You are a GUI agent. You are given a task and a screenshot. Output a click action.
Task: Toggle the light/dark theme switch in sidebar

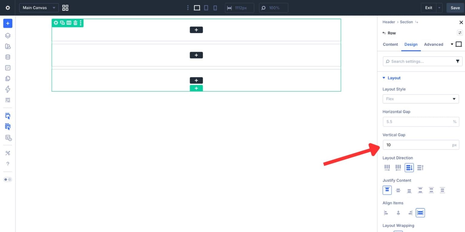click(x=8, y=179)
